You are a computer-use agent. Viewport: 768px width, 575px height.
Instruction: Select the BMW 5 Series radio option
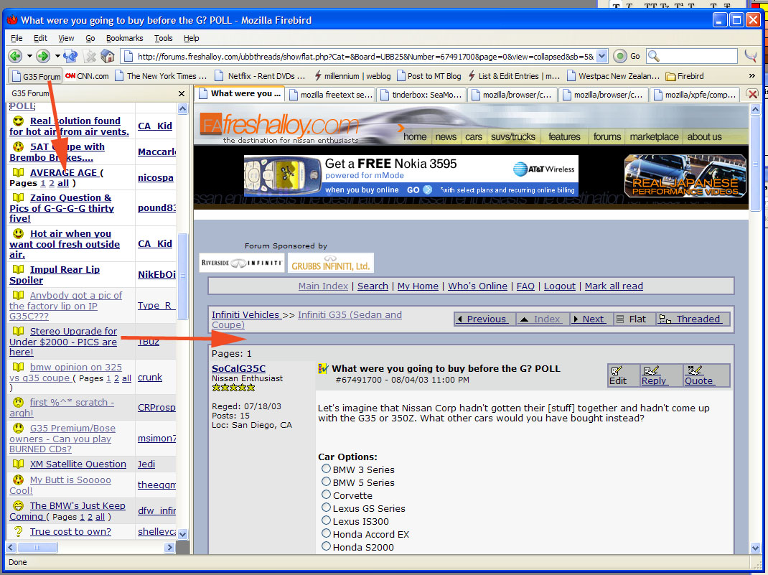[326, 482]
